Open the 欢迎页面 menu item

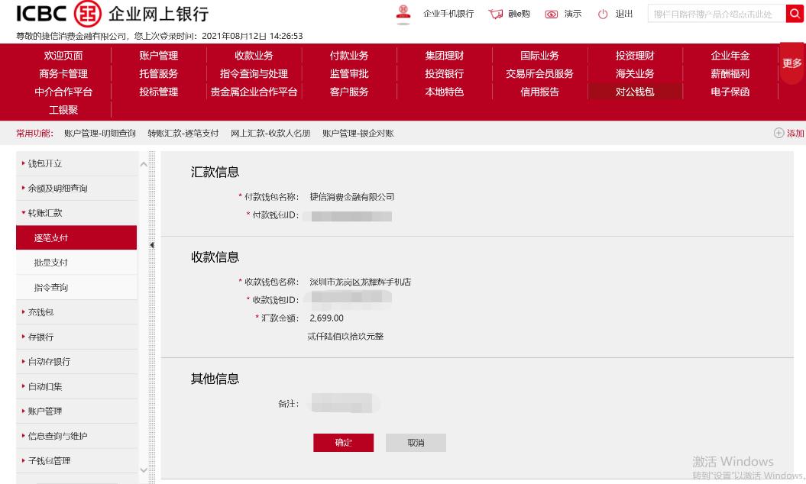[x=66, y=55]
